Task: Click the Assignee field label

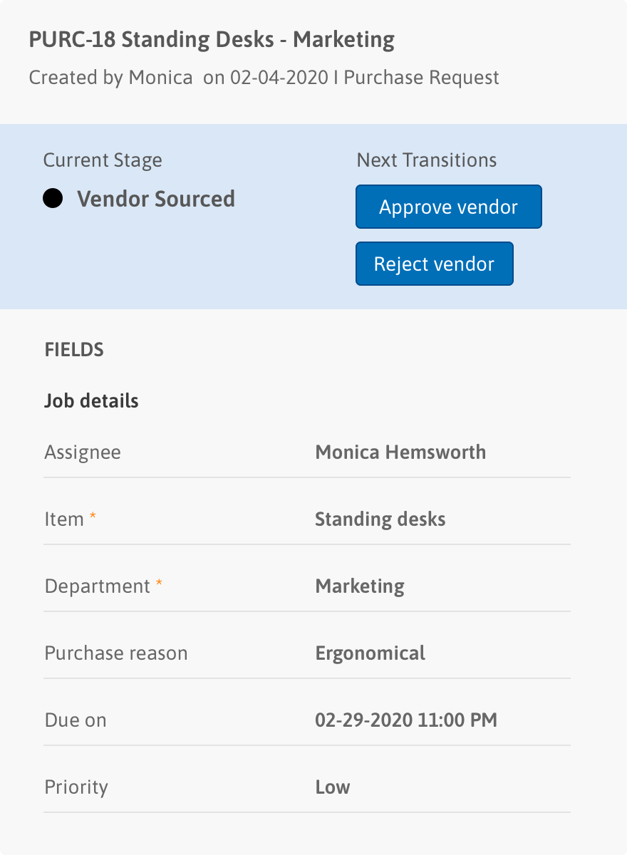Action: tap(83, 452)
